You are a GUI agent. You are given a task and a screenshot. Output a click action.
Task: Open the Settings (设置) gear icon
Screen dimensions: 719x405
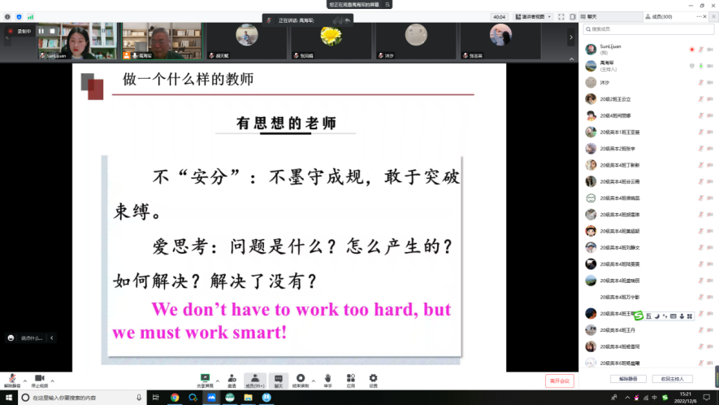point(374,378)
